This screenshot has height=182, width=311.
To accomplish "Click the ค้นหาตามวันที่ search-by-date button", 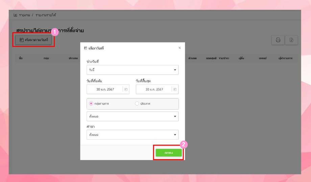I will coord(33,40).
